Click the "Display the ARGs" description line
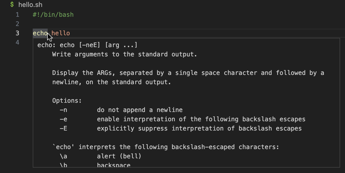Screen dimensions: 345x173 pyautogui.click(x=188, y=73)
